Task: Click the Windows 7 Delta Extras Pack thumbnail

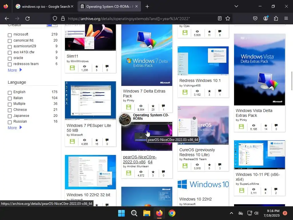Action: (x=147, y=55)
